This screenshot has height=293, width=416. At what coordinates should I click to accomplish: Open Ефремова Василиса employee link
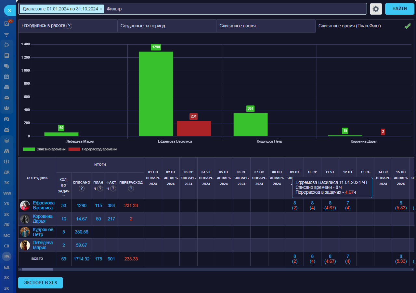coord(44,205)
